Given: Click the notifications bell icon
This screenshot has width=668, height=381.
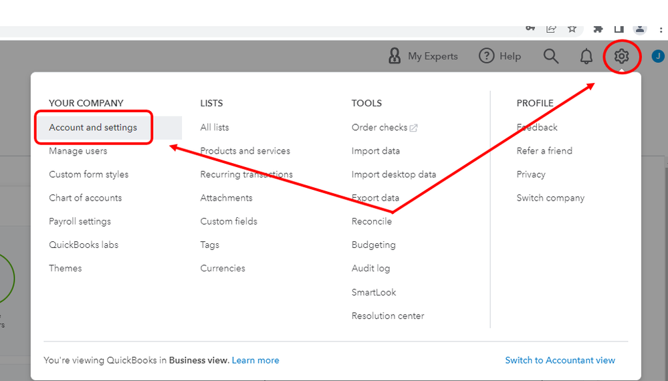Looking at the screenshot, I should click(x=586, y=57).
